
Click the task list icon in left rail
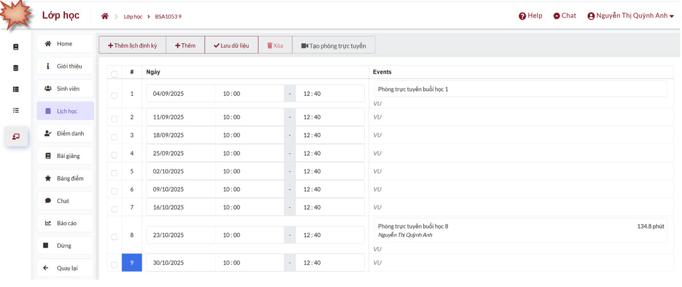[16, 111]
